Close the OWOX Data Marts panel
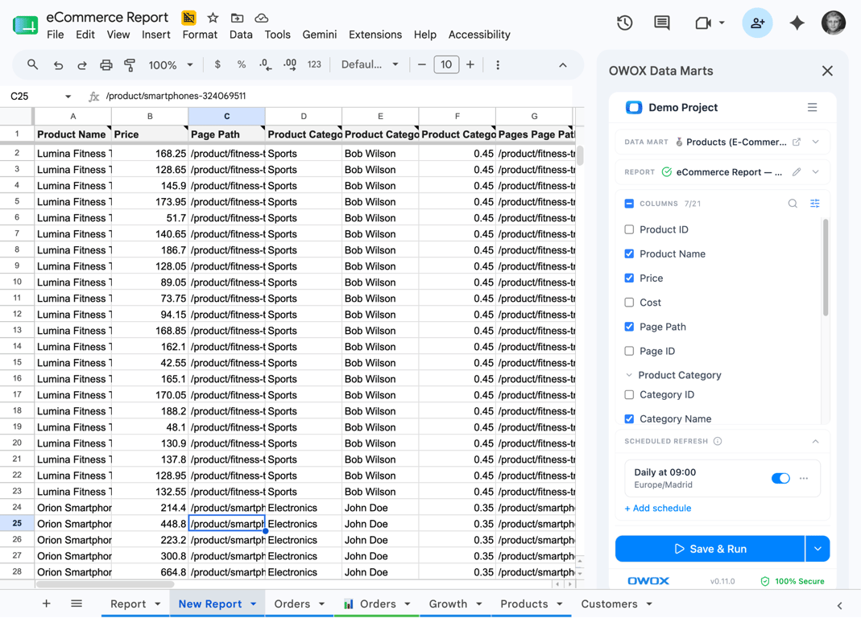 point(827,71)
